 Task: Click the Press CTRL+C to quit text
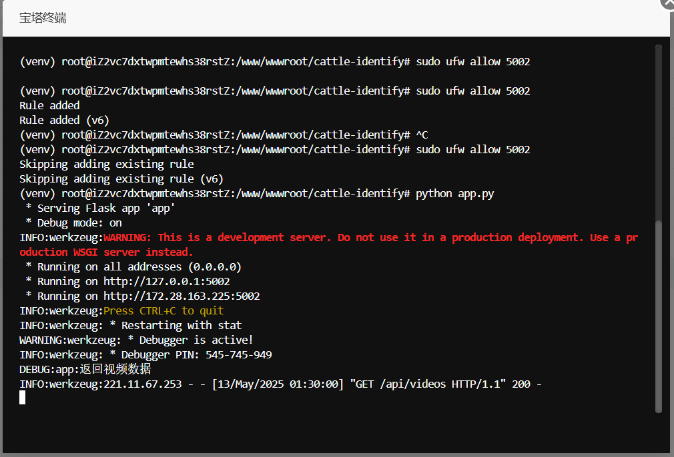point(163,310)
